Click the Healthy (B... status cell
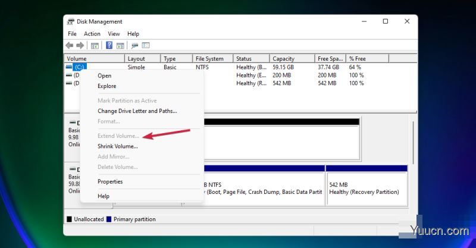The image size is (476, 248). coord(251,67)
